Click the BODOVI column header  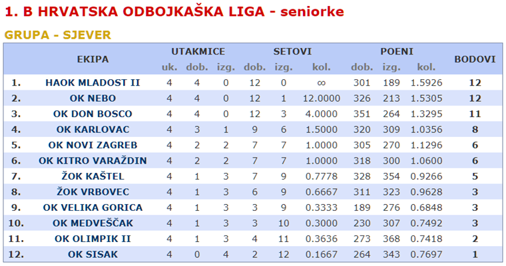point(475,59)
